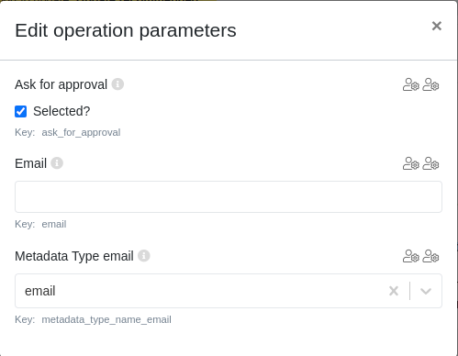Click the metadata_type_name_email key text
The height and width of the screenshot is (356, 458).
[x=106, y=319]
